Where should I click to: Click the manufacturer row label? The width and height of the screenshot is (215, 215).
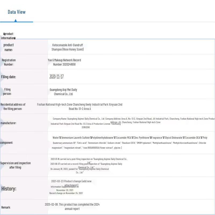point(8,123)
